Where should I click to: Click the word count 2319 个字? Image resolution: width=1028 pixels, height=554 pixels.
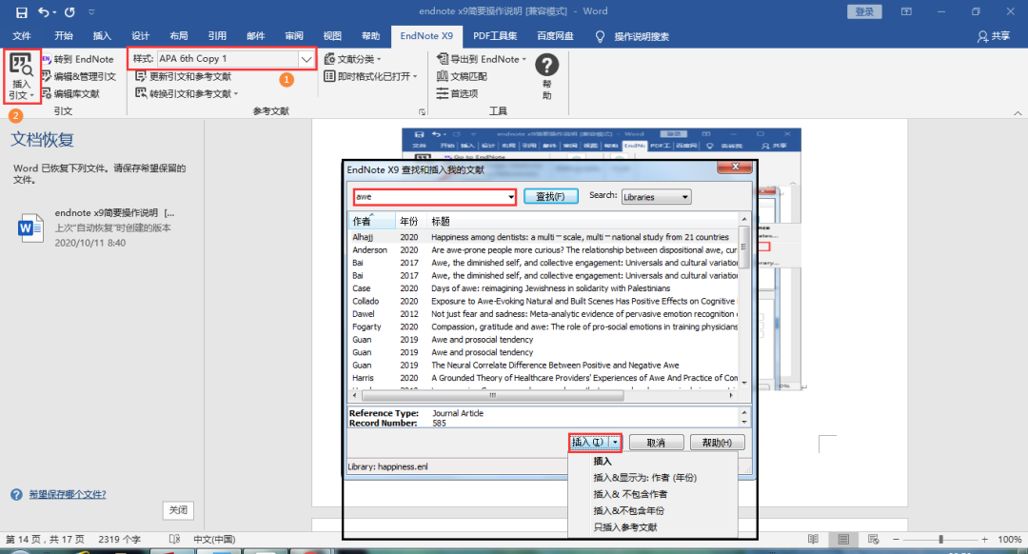point(119,540)
